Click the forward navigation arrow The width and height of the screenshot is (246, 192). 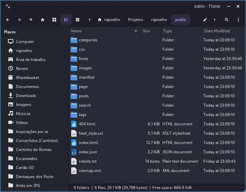[19, 20]
